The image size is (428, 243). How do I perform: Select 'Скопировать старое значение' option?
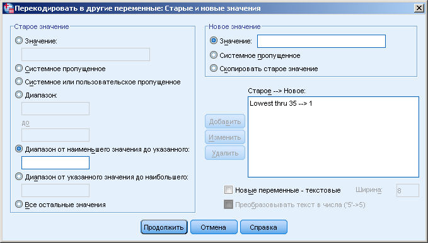click(x=214, y=68)
